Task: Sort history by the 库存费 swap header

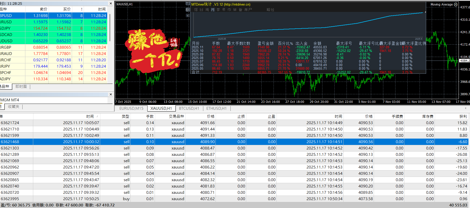Action: 420,117
